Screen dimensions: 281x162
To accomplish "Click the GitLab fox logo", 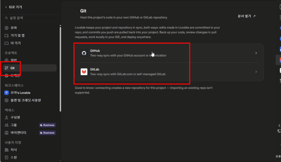I will pos(84,72).
